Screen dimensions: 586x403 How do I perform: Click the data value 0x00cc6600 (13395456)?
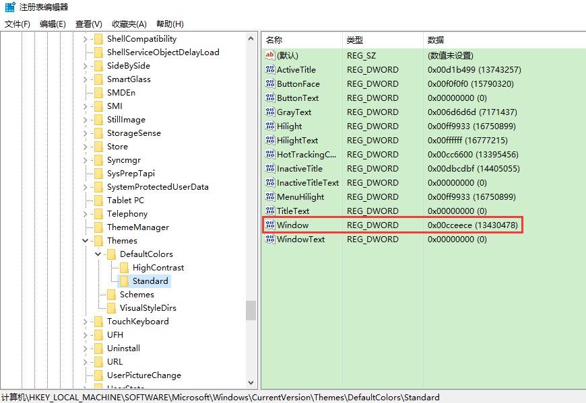pos(473,155)
